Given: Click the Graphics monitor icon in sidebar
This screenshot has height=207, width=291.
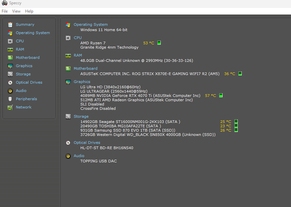Looking at the screenshot, I should pos(10,66).
